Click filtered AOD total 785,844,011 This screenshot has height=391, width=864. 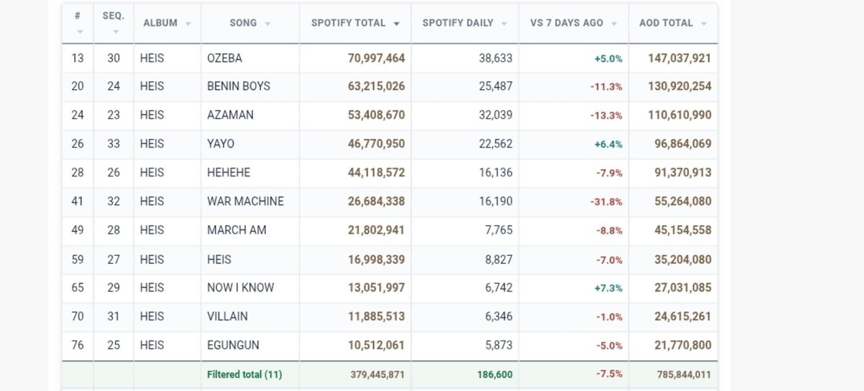click(684, 374)
